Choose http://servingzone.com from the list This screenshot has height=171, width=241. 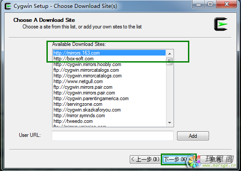(x=109, y=104)
